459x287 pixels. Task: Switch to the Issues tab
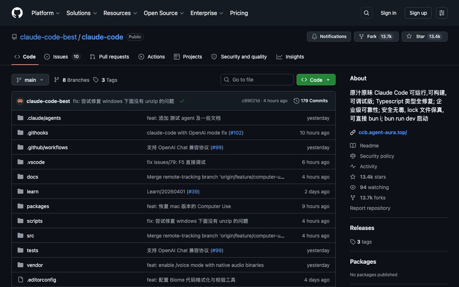(x=62, y=57)
